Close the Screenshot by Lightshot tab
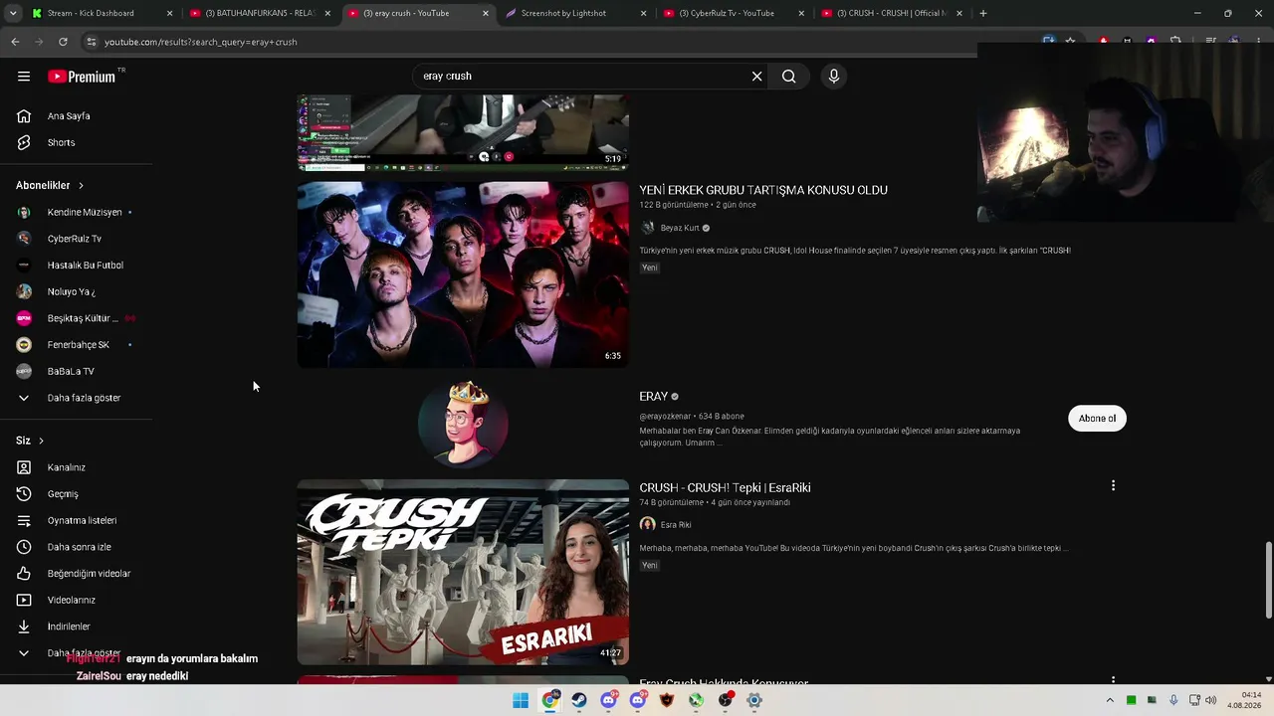The image size is (1274, 716). 643,13
